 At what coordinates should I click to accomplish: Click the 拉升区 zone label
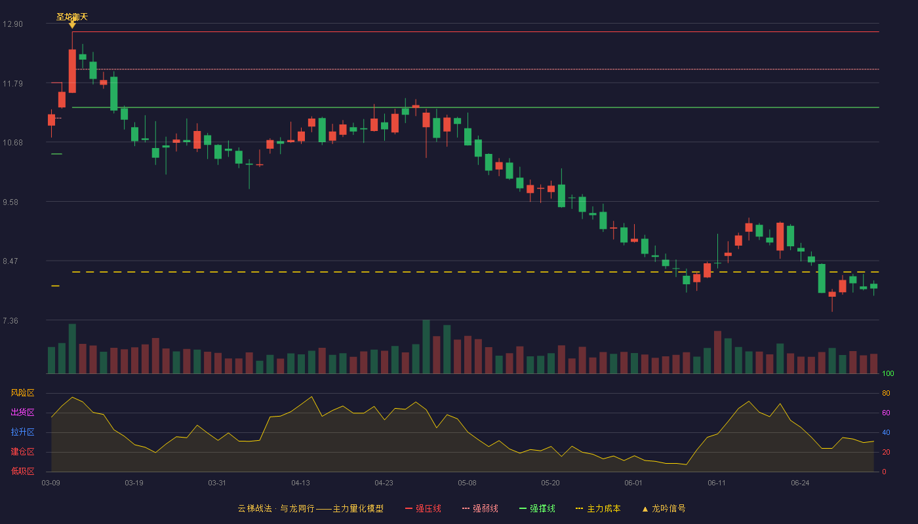[x=22, y=432]
